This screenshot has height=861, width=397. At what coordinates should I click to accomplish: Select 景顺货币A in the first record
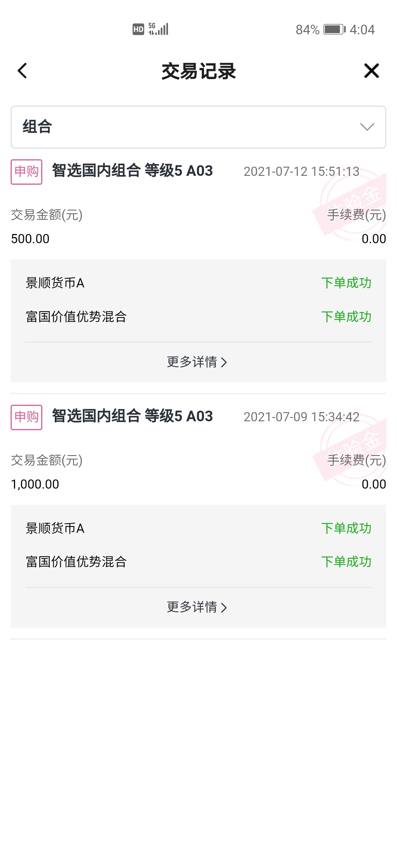(55, 283)
